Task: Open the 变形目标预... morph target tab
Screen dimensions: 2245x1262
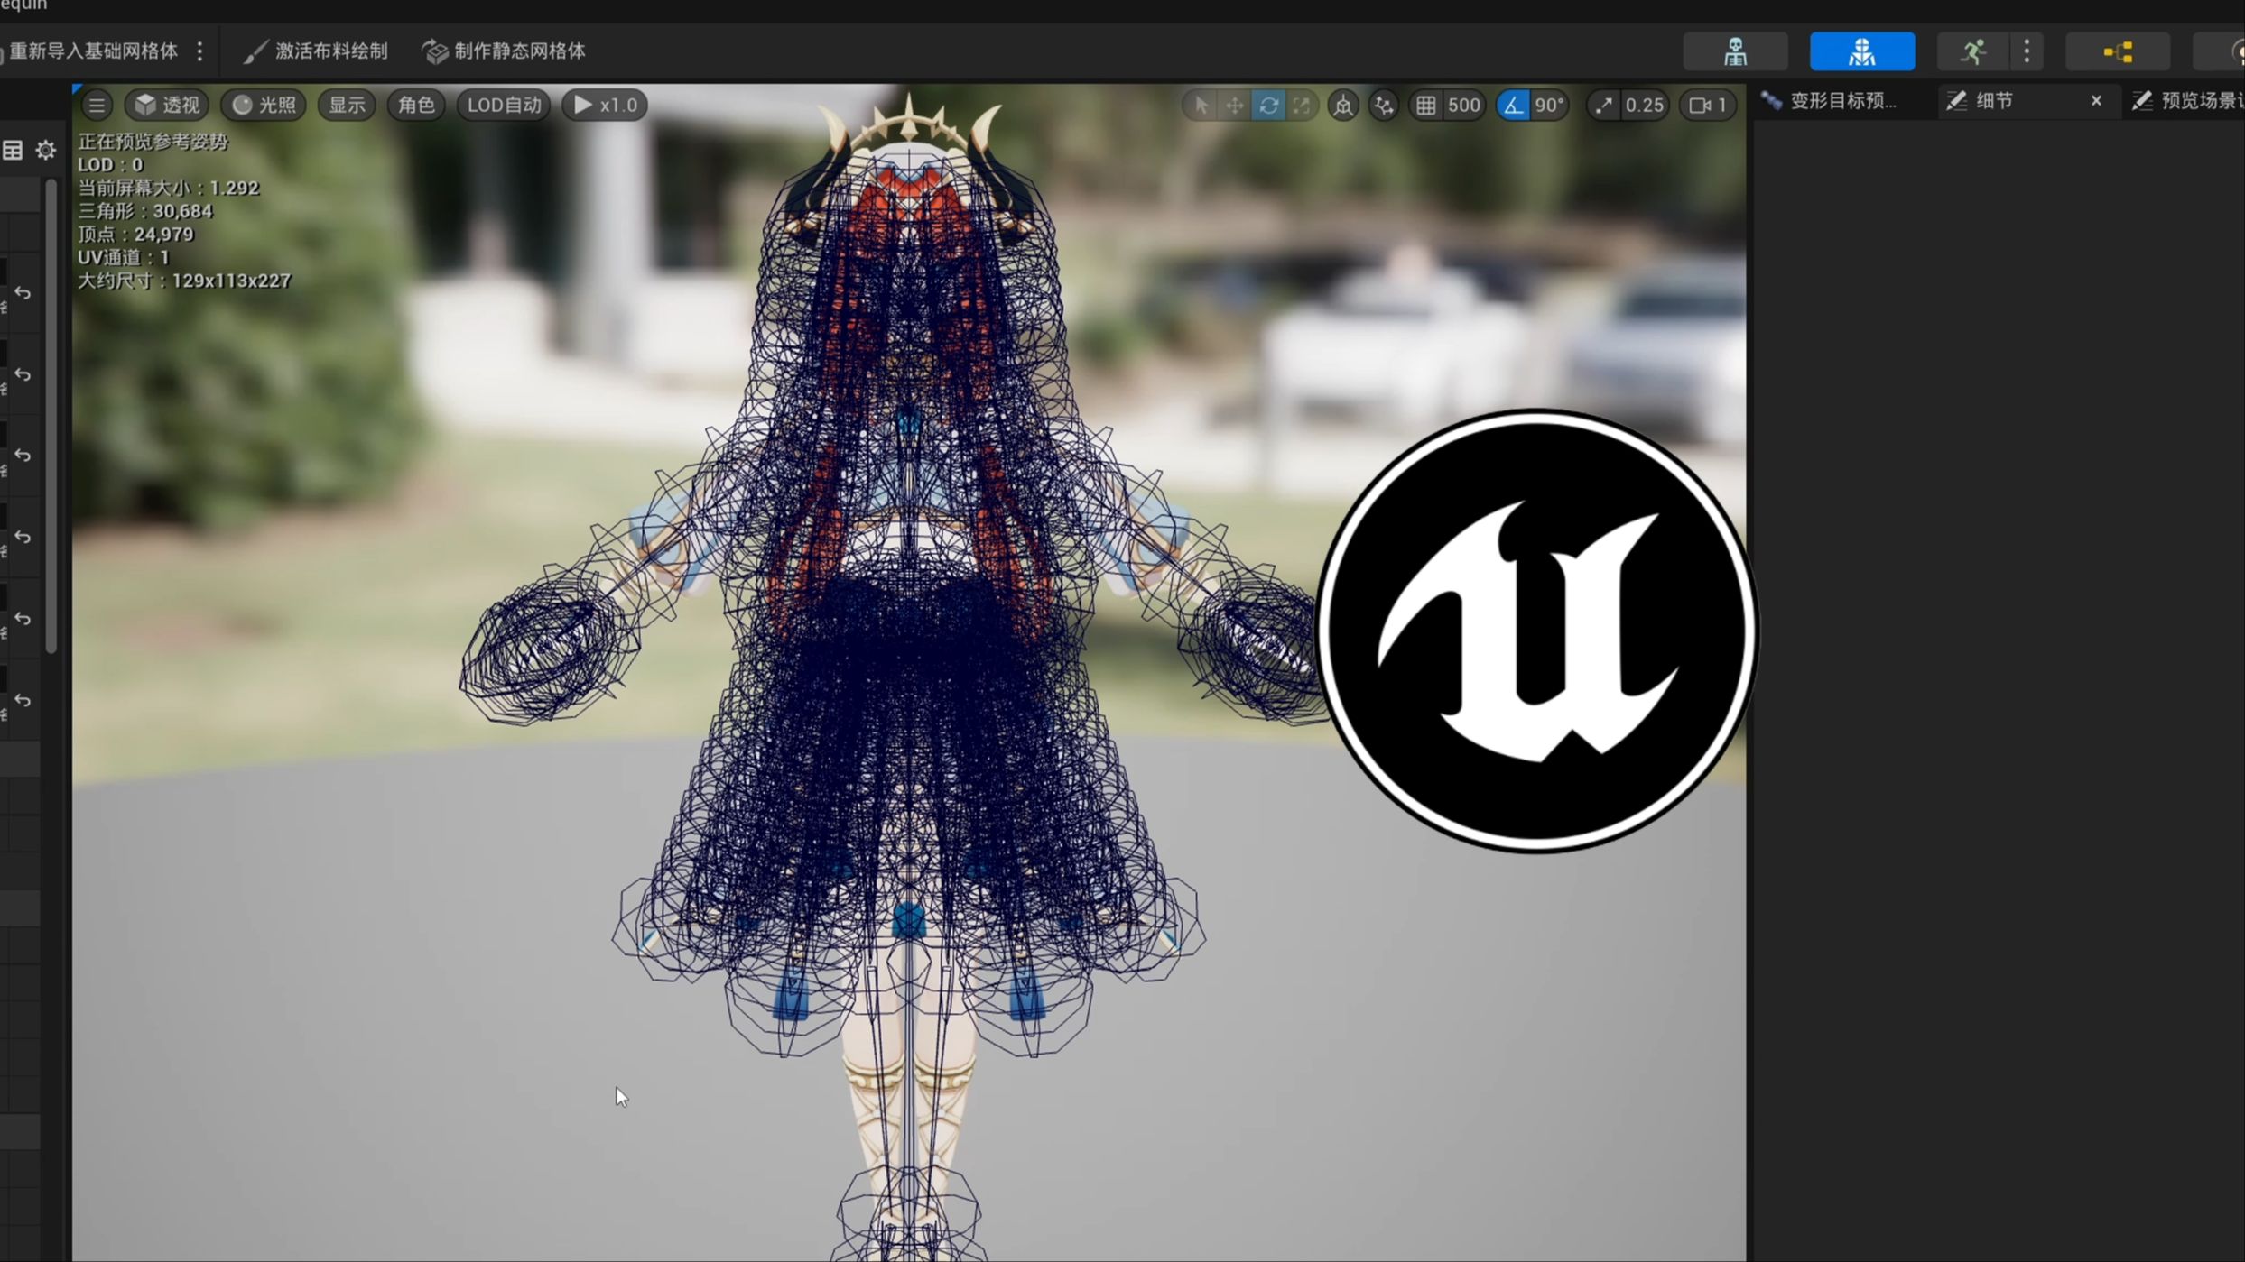Action: pos(1831,101)
